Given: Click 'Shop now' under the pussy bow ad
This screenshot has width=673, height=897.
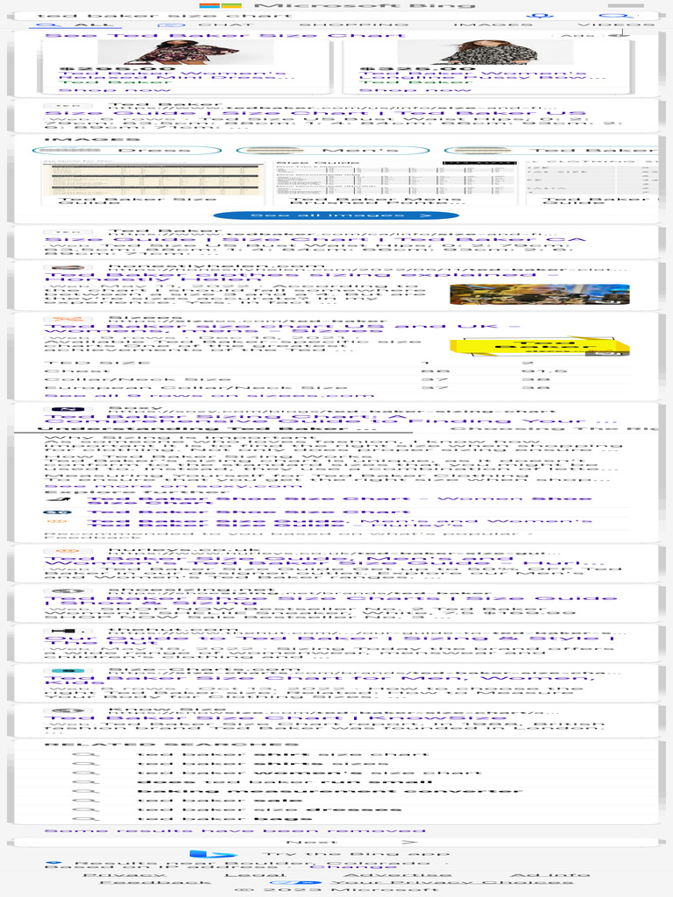Looking at the screenshot, I should pos(414,90).
